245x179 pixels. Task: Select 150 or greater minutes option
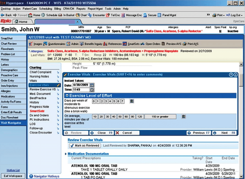(x=160, y=117)
